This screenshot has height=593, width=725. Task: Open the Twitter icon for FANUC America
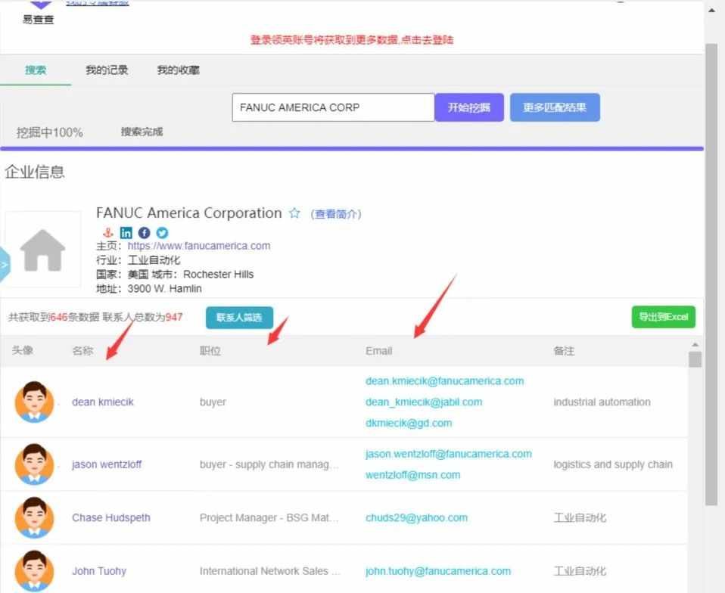tap(162, 232)
